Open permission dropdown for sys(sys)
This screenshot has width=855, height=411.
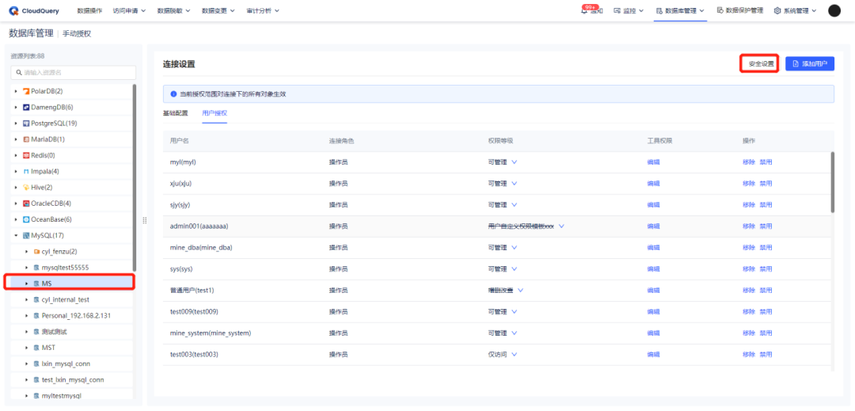[514, 268]
